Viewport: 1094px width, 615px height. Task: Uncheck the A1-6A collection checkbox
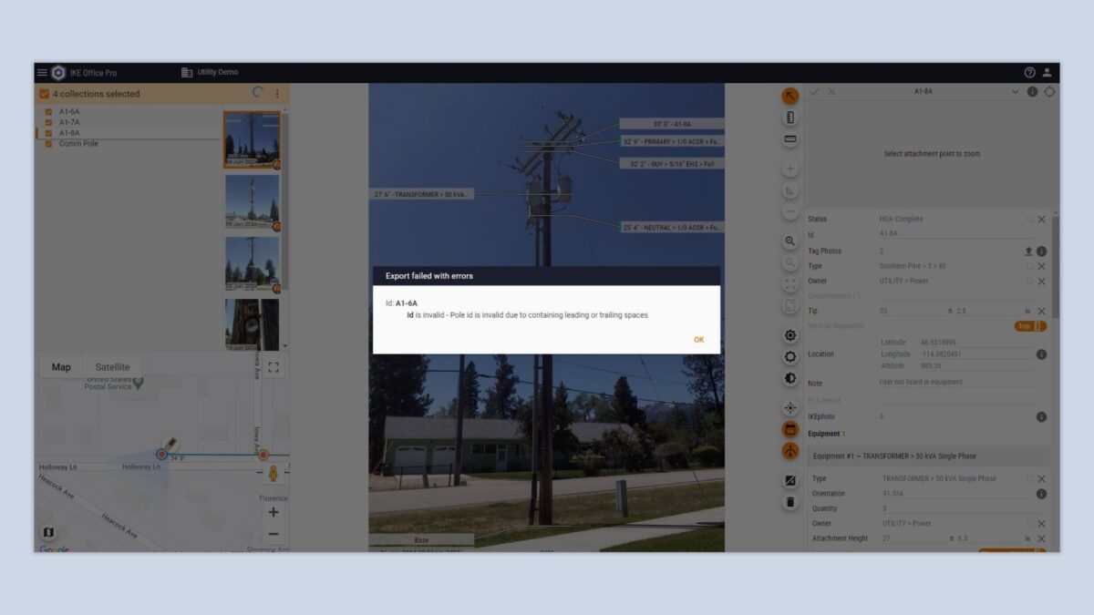tap(48, 112)
